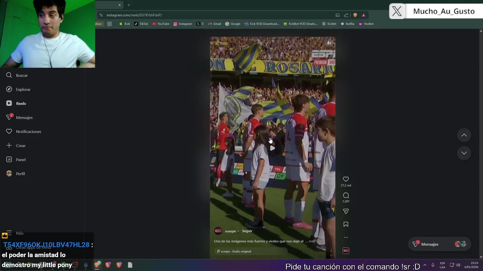Open the scespn profile picture

click(218, 231)
